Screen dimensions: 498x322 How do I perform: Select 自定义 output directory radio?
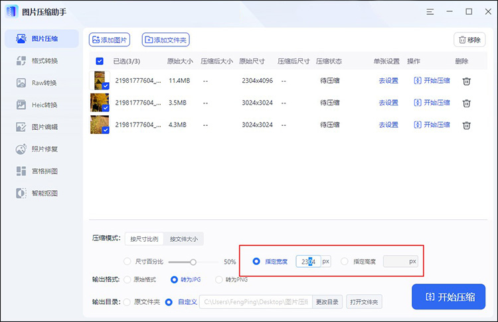pyautogui.click(x=169, y=302)
